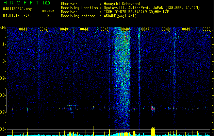Viewport: 214px width, 136px height.
Task: Click the 'meteor' label
Action: click(x=48, y=11)
